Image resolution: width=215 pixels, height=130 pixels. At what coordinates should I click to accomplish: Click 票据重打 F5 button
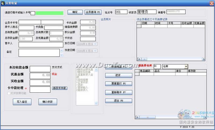tap(119, 84)
